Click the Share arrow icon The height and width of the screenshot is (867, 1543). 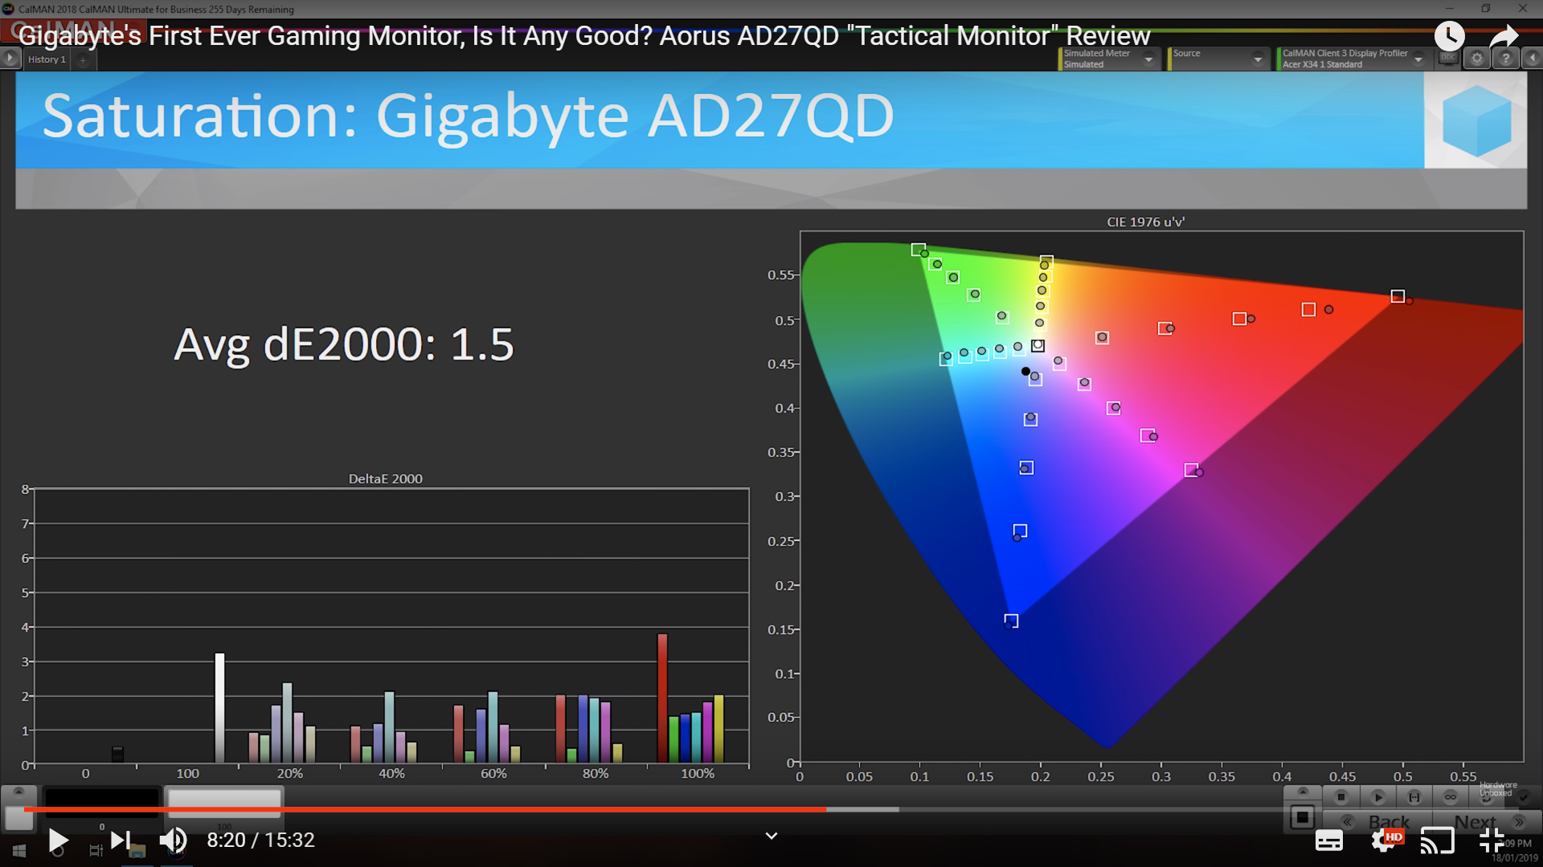tap(1504, 36)
